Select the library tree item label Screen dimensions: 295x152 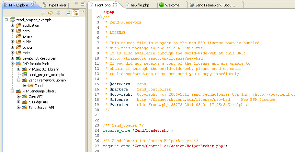click(x=27, y=36)
